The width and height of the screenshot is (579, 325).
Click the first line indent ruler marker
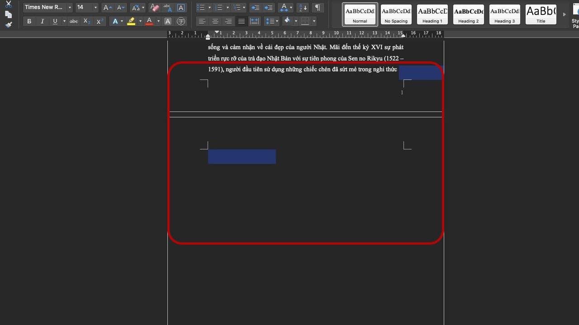click(x=217, y=32)
